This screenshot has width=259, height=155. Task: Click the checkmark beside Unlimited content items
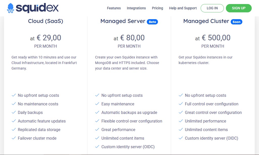pyautogui.click(x=97, y=138)
